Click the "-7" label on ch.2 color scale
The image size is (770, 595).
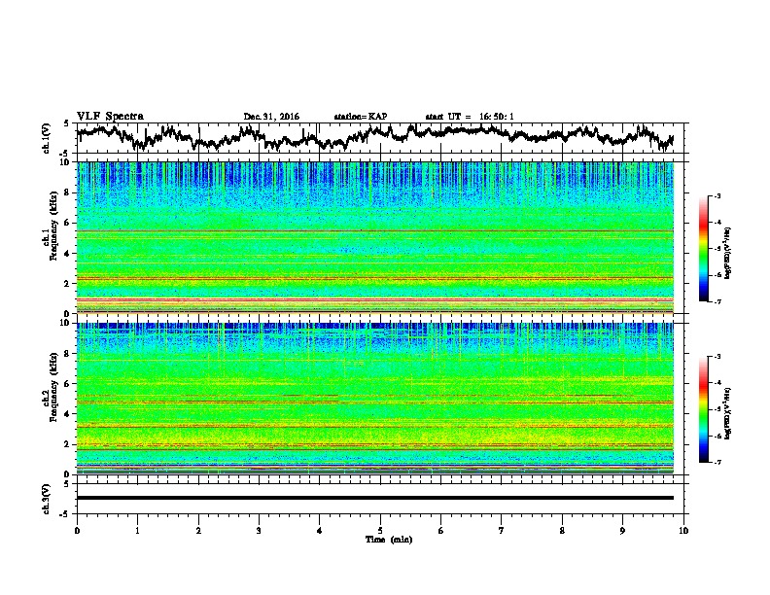[717, 462]
